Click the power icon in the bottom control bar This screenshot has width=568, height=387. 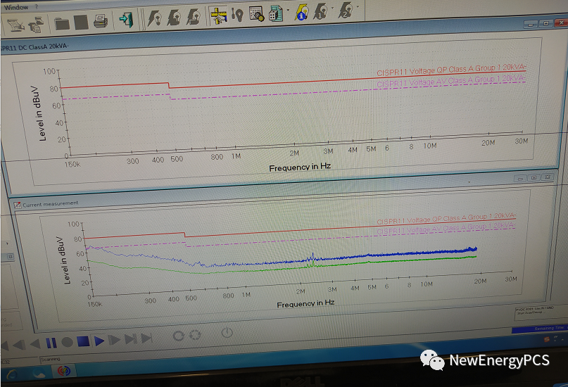coord(227,333)
